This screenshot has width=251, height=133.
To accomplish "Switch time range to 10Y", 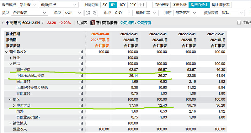I will click(x=123, y=5).
